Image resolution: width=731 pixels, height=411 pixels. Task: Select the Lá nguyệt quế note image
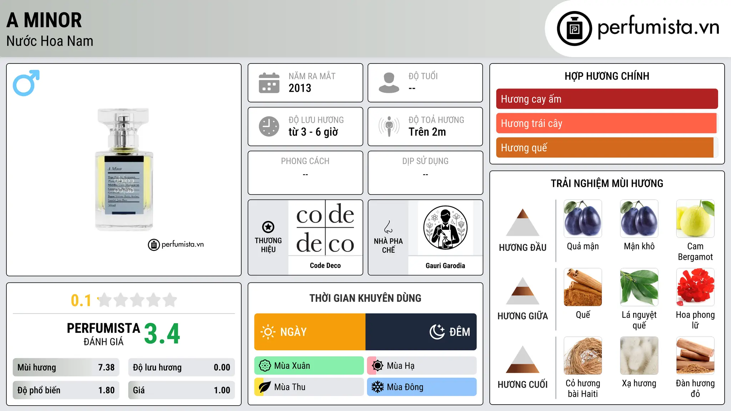coord(639,287)
